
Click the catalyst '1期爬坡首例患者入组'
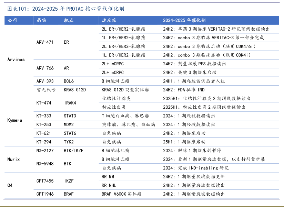point(194,81)
